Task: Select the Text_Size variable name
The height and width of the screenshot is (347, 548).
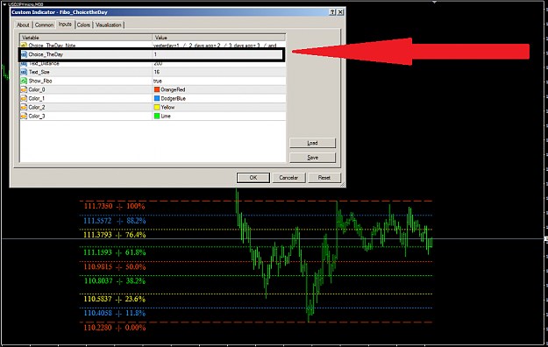Action: coord(39,72)
